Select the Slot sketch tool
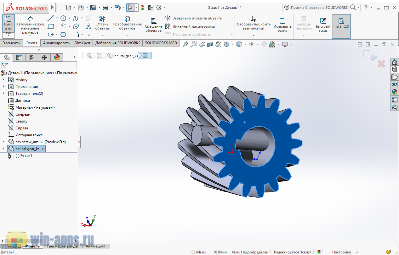This screenshot has width=399, height=255. click(51, 35)
